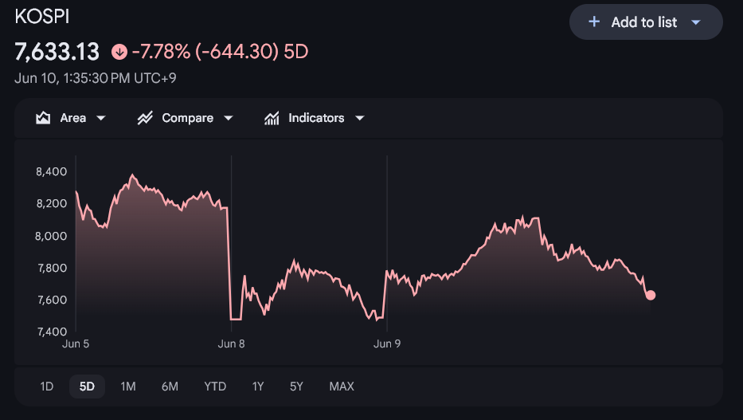Image resolution: width=743 pixels, height=420 pixels.
Task: Click the Add to list label
Action: (x=644, y=22)
